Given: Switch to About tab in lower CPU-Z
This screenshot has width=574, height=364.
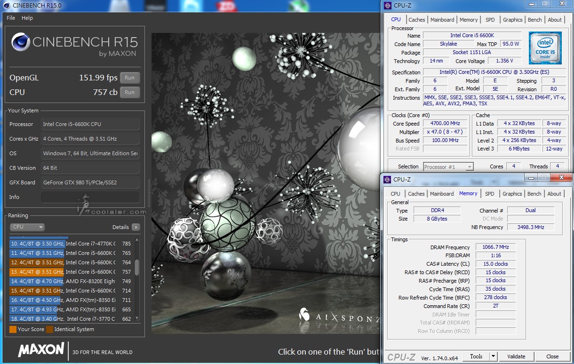Looking at the screenshot, I should click(554, 194).
